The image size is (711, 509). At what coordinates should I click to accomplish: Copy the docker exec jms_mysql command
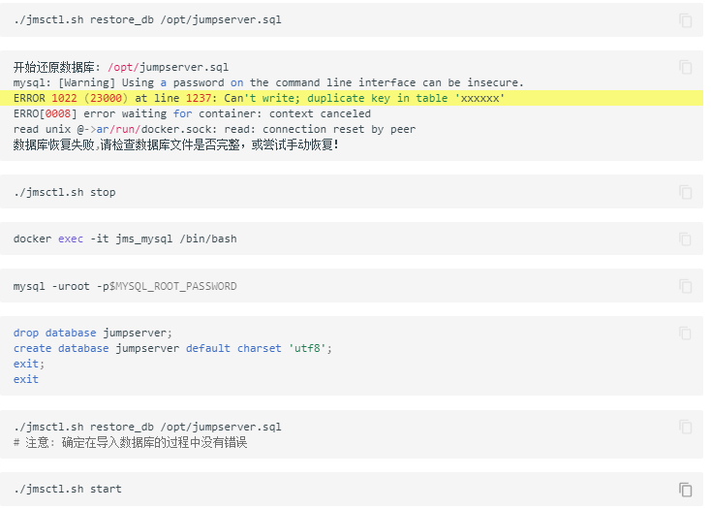[686, 239]
